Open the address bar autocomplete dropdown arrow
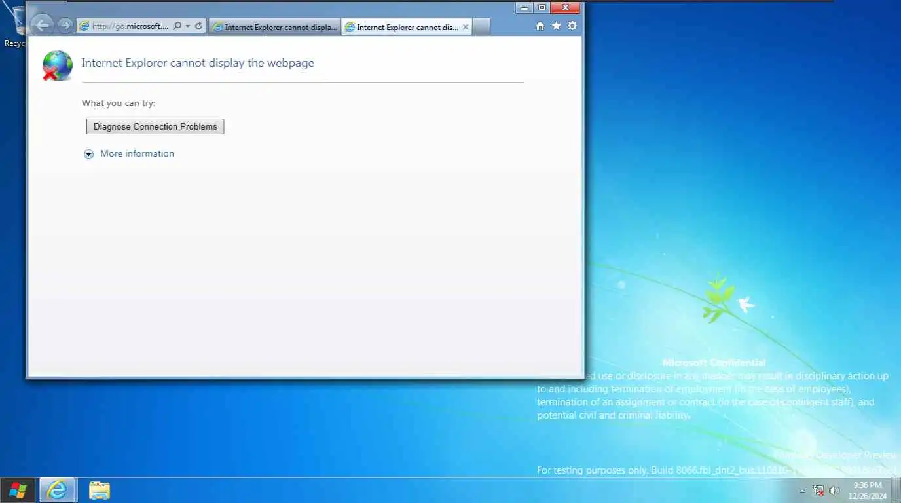 [x=188, y=26]
